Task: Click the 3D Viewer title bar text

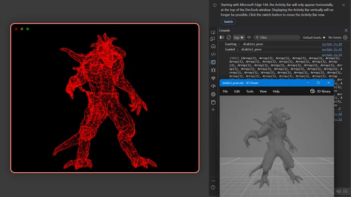Action: pyautogui.click(x=240, y=83)
